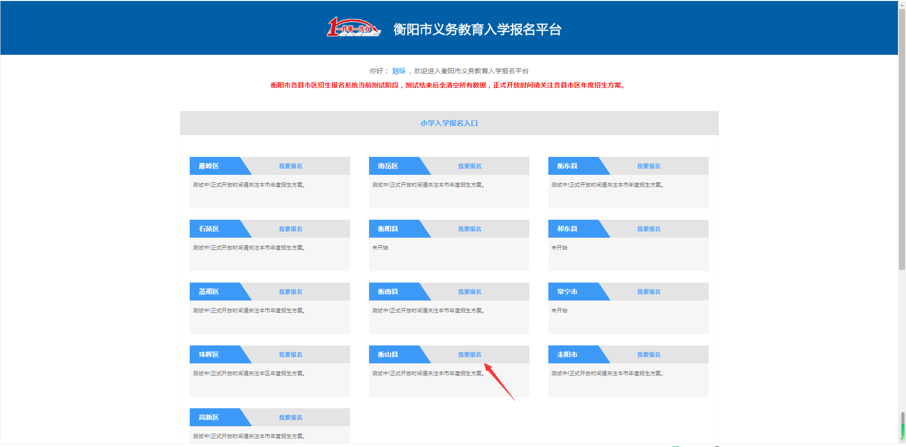Click 我要报名 for 常宁市
This screenshot has height=447, width=906.
pos(649,292)
